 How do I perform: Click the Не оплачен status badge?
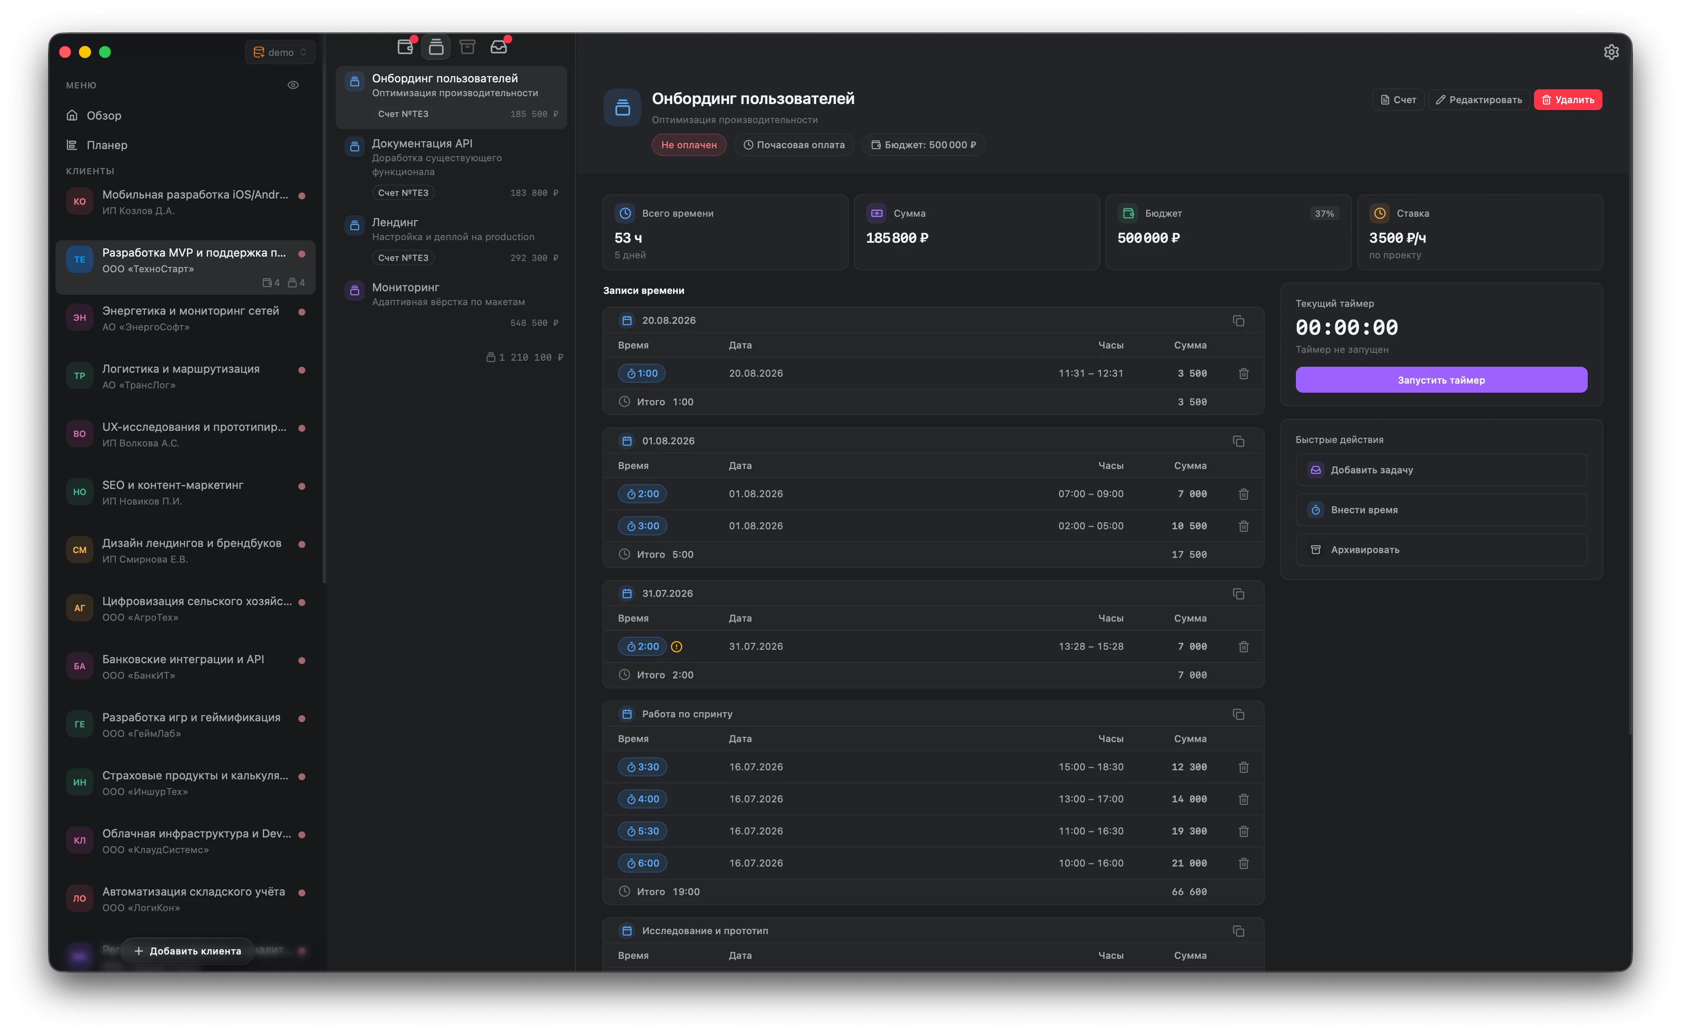click(688, 145)
